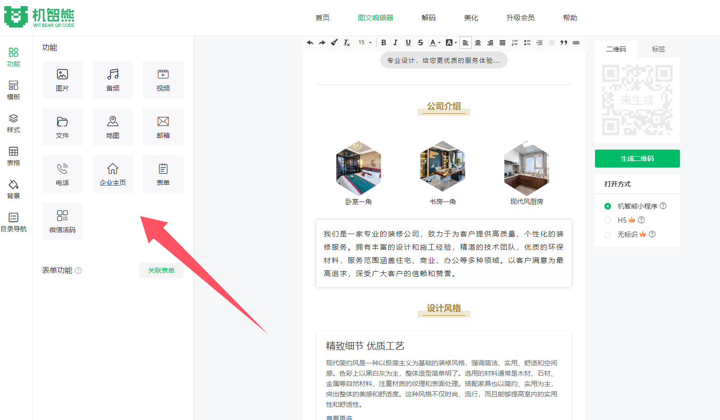Insert a hyperlink from the toolbar
The width and height of the screenshot is (720, 420).
(576, 42)
